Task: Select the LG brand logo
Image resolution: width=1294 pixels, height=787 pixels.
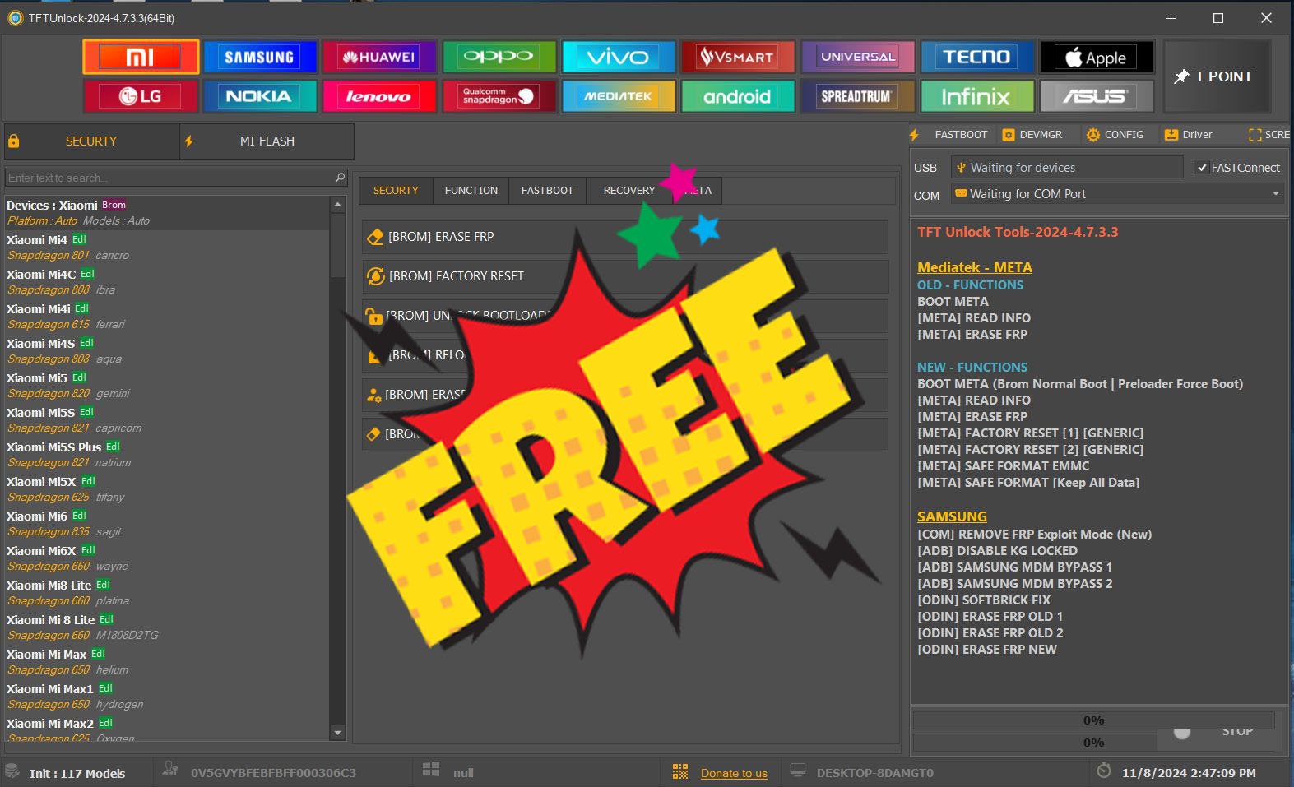Action: [x=141, y=96]
